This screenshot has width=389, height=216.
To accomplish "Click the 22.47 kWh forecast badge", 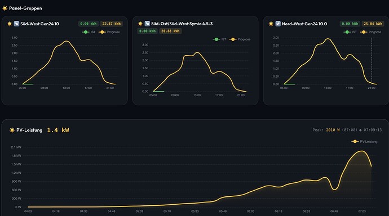I will pyautogui.click(x=112, y=24).
